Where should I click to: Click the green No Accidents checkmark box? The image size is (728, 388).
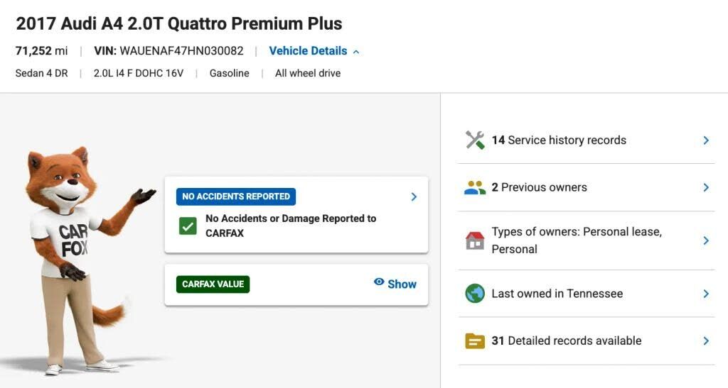click(x=188, y=226)
